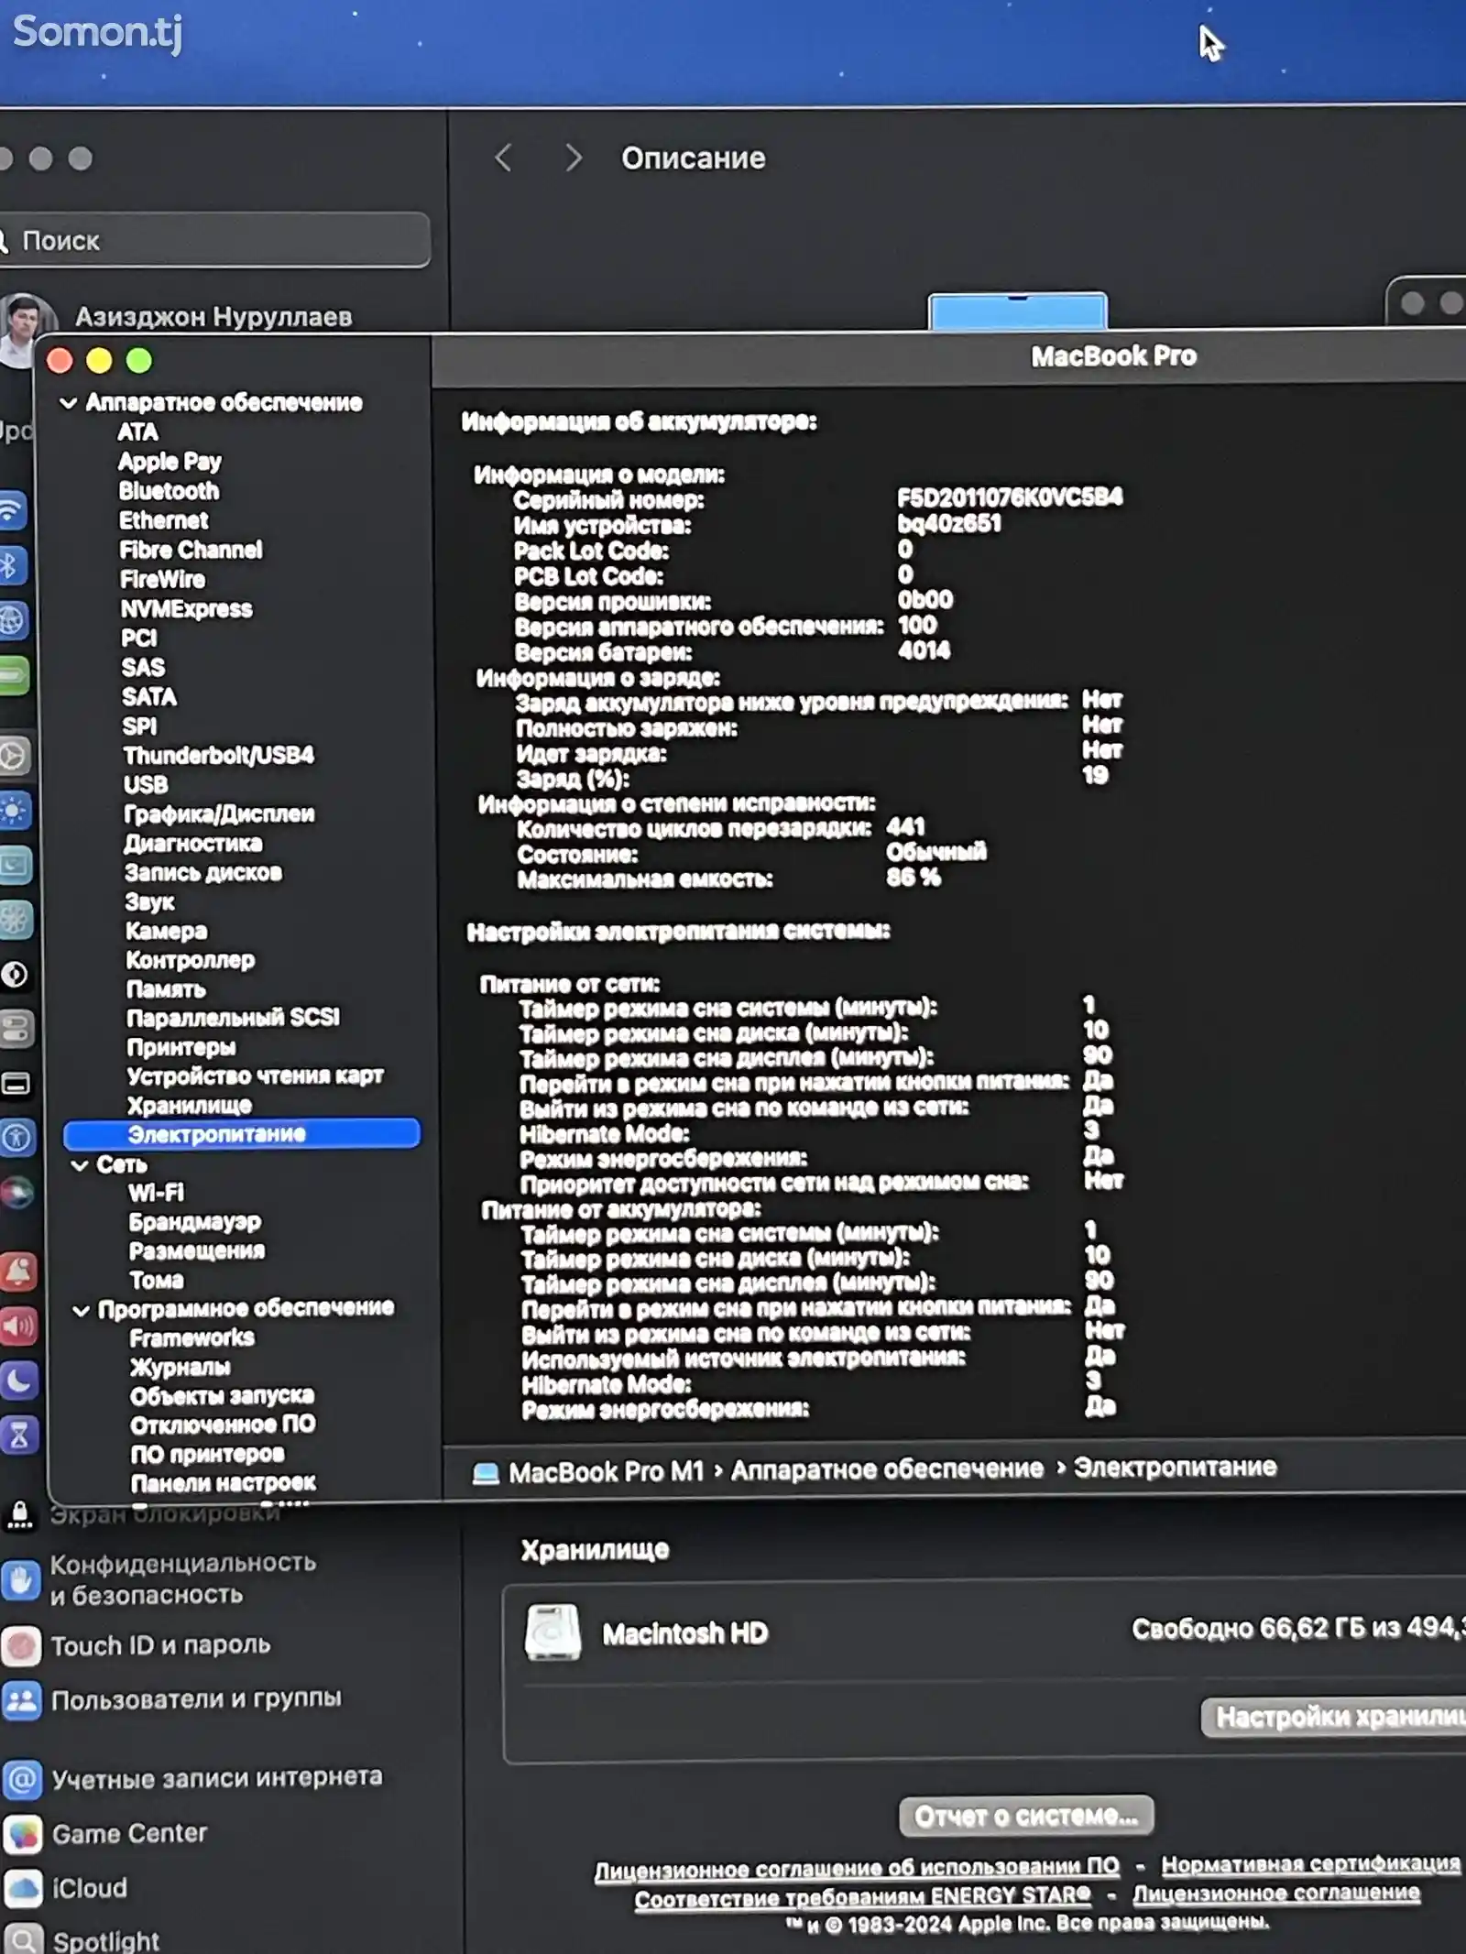1466x1954 pixels.
Task: Open Game Center settings
Action: 105,1834
